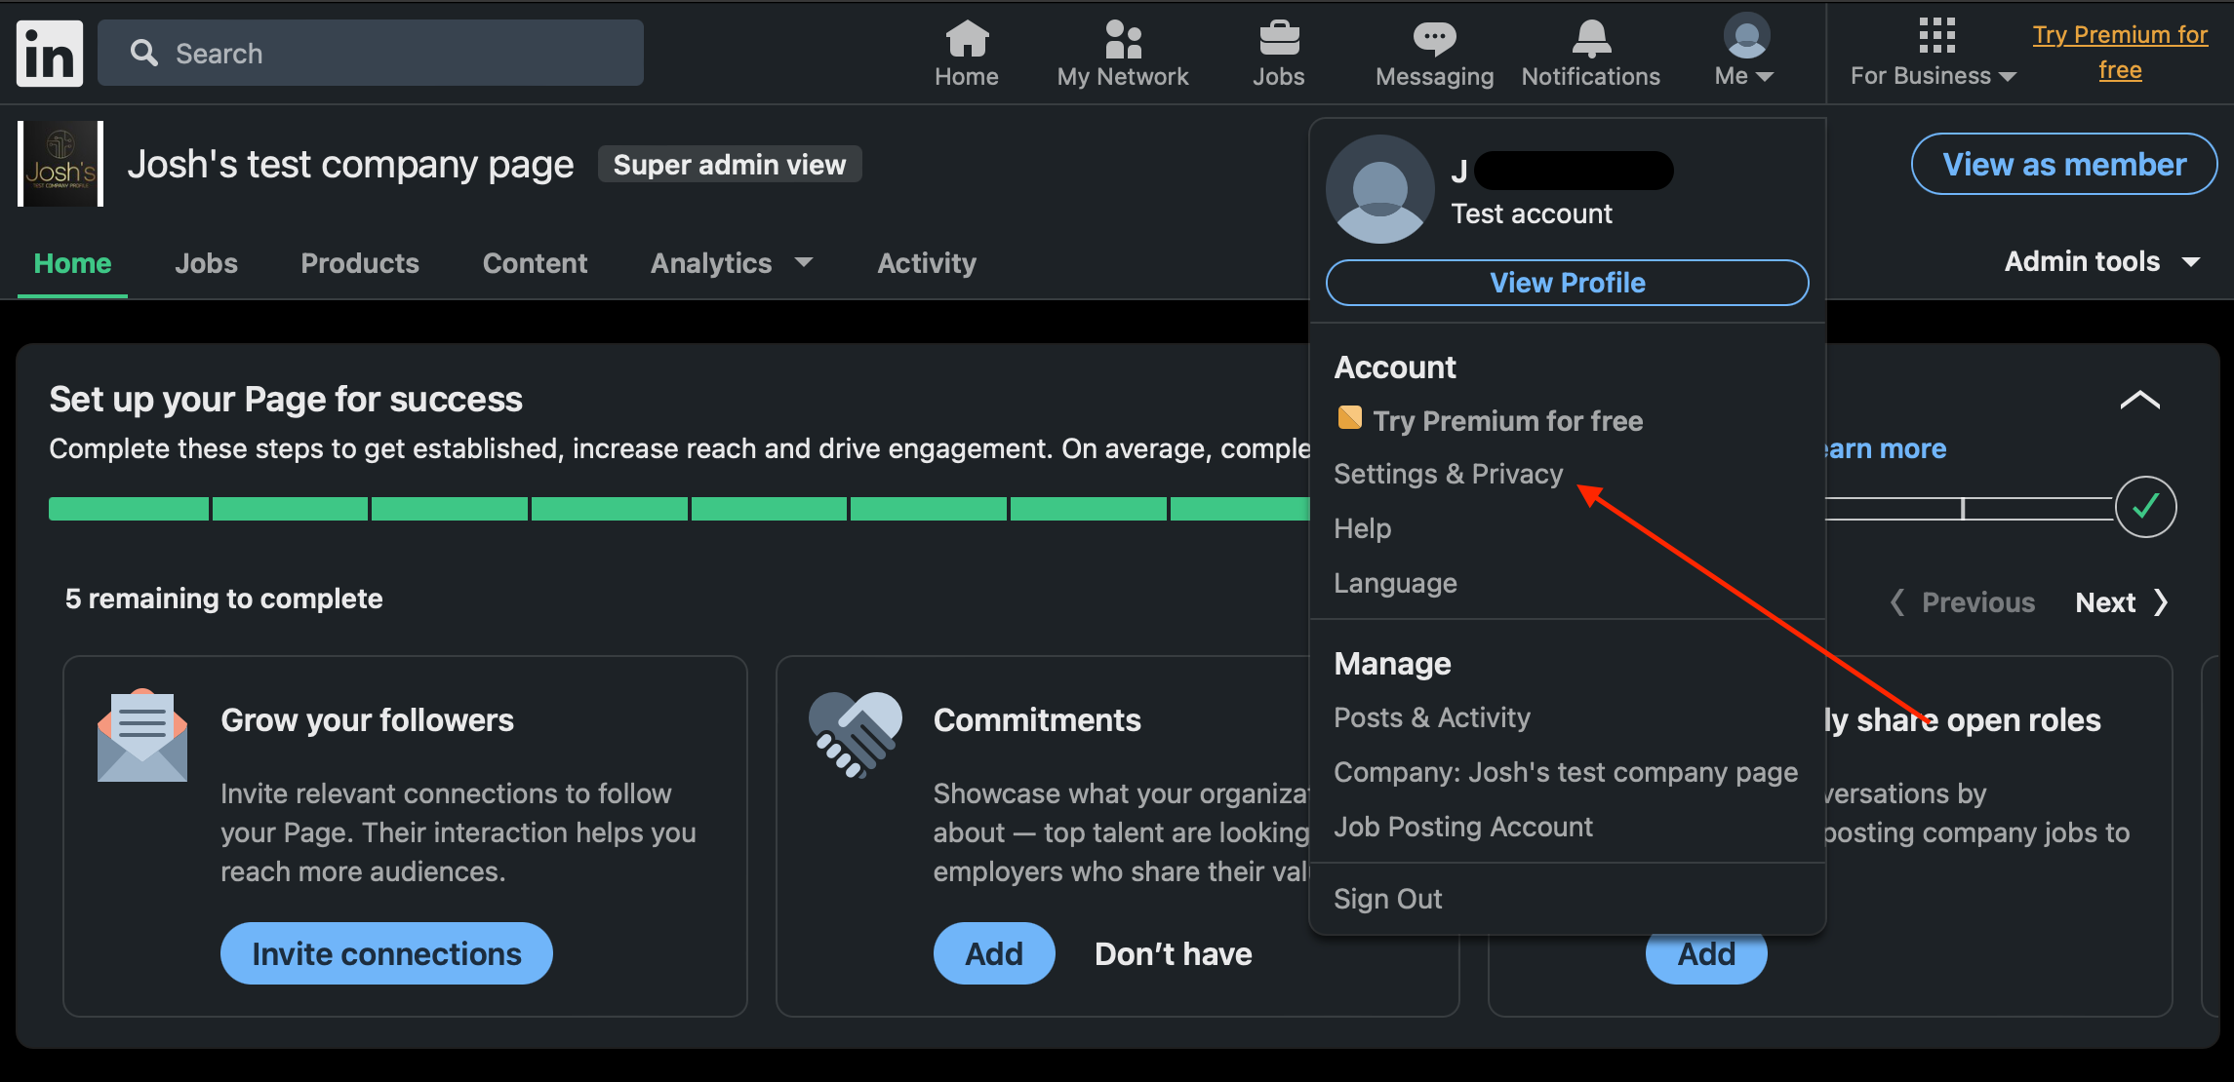Open Job Posting Account

pyautogui.click(x=1463, y=827)
